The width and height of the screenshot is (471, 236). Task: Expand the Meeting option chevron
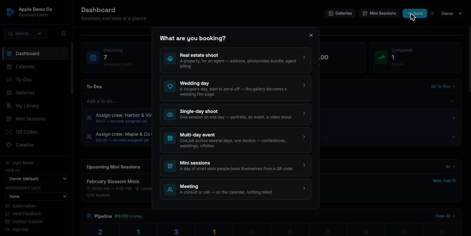click(x=304, y=188)
